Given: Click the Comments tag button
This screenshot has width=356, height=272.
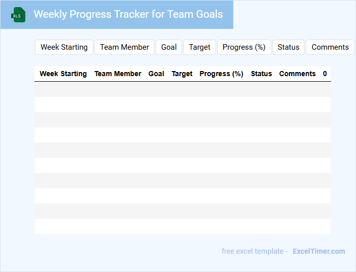Looking at the screenshot, I should coord(330,47).
